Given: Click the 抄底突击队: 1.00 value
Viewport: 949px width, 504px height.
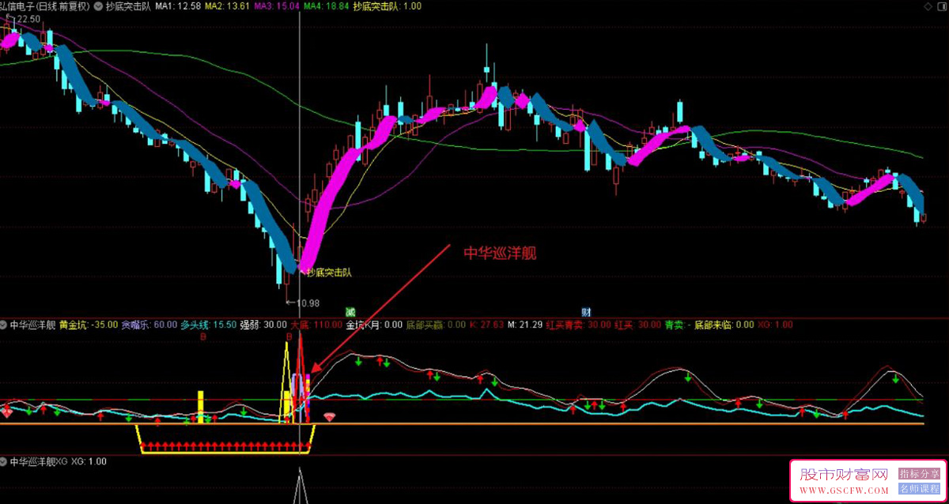Looking at the screenshot, I should (387, 6).
